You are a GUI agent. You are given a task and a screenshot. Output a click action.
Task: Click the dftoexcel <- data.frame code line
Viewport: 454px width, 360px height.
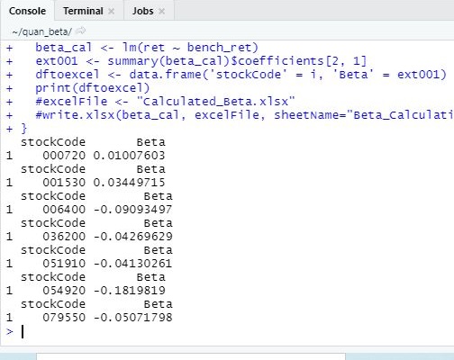click(x=241, y=75)
